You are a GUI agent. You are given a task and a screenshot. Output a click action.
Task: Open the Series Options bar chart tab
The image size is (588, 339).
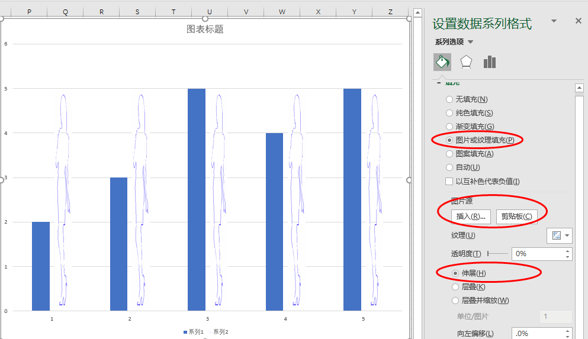490,62
